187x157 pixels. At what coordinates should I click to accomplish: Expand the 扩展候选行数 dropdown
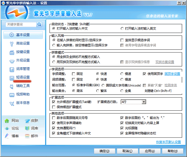[x=144, y=102]
